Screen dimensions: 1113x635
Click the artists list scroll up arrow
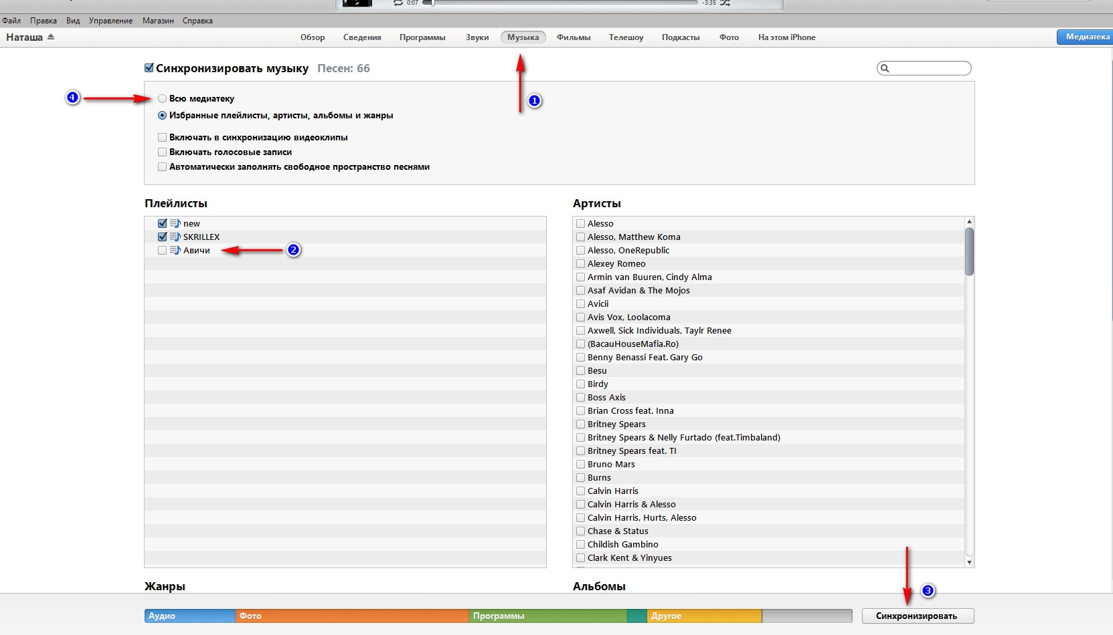click(x=969, y=221)
